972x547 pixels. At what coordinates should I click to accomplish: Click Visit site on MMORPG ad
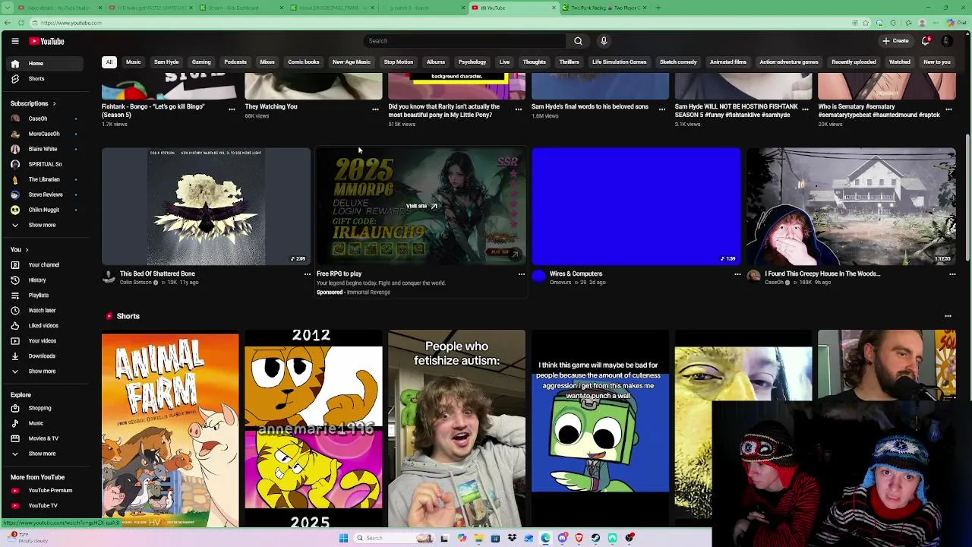pyautogui.click(x=421, y=206)
